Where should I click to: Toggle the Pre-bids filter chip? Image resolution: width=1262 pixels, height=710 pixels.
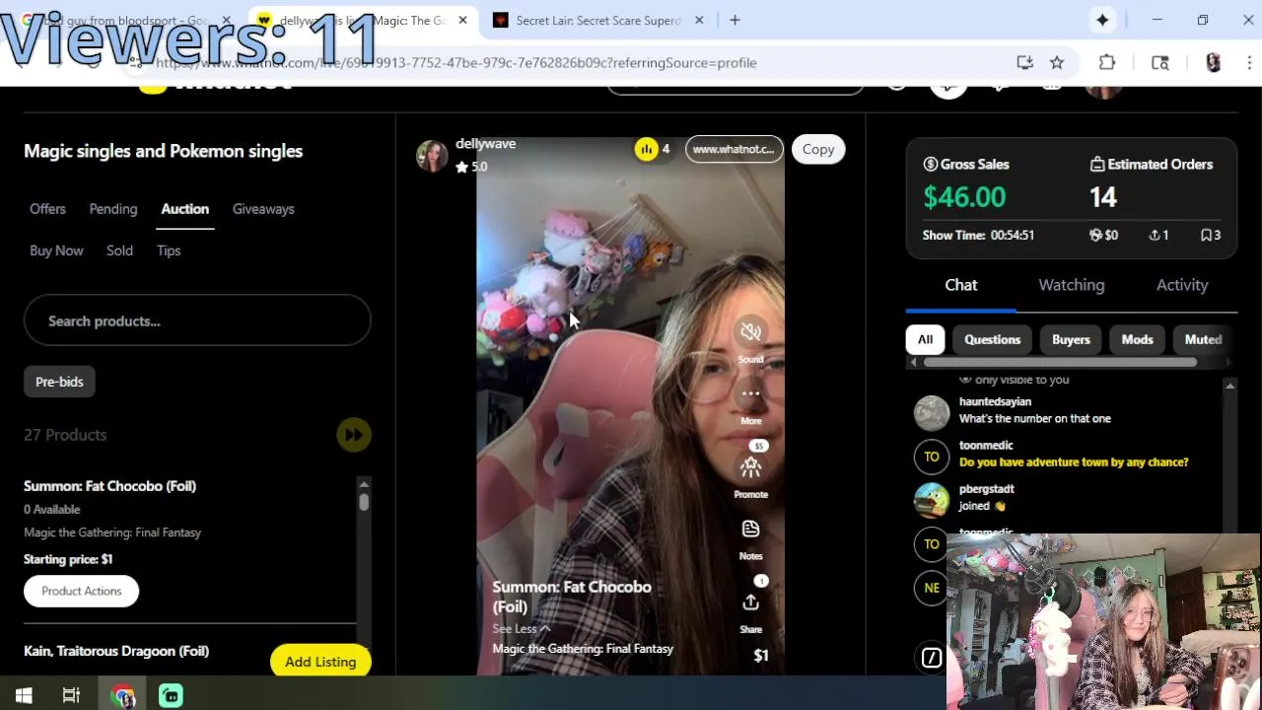pos(59,382)
